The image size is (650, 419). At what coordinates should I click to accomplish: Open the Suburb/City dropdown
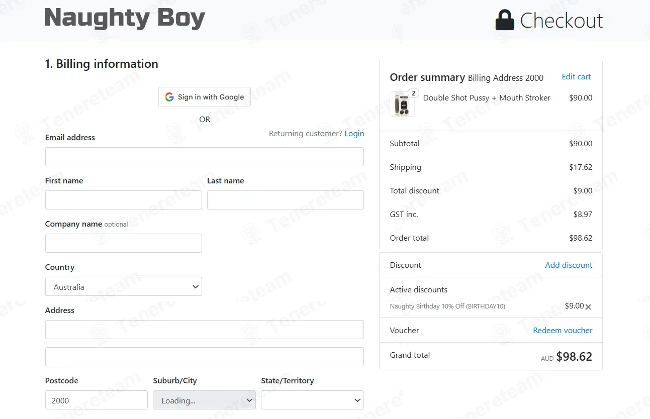(x=204, y=400)
